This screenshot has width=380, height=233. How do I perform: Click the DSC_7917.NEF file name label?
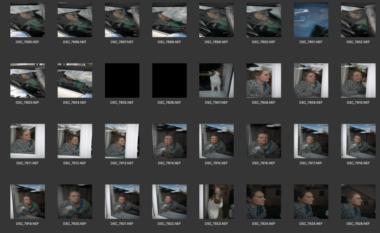(x=311, y=163)
